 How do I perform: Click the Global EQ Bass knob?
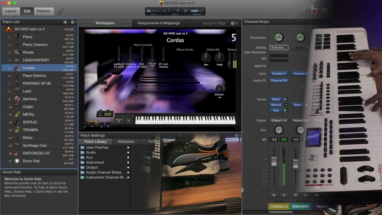206,57
